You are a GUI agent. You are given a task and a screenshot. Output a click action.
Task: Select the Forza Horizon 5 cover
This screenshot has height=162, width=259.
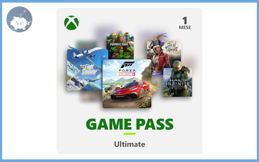click(127, 84)
